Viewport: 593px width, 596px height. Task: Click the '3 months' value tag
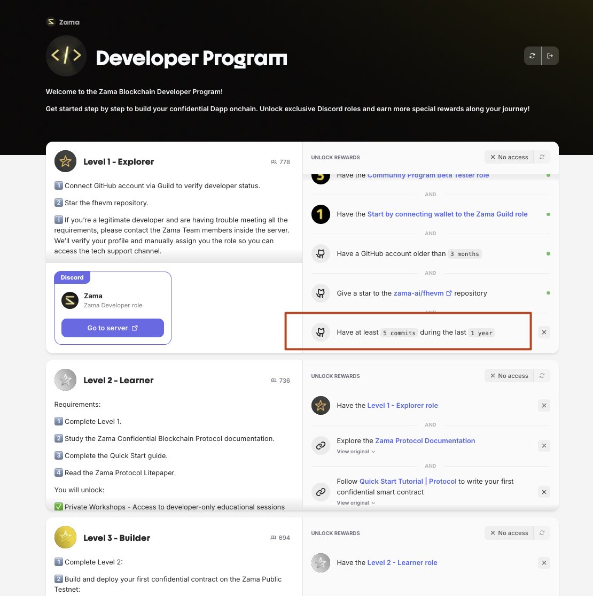click(464, 254)
